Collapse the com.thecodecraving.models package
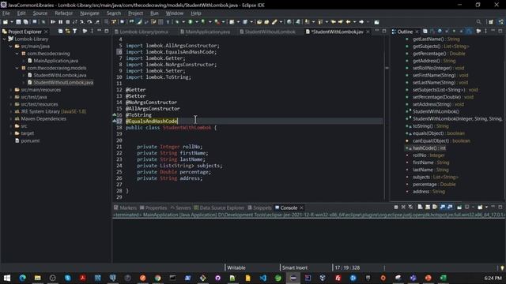The width and height of the screenshot is (506, 284). pos(17,68)
